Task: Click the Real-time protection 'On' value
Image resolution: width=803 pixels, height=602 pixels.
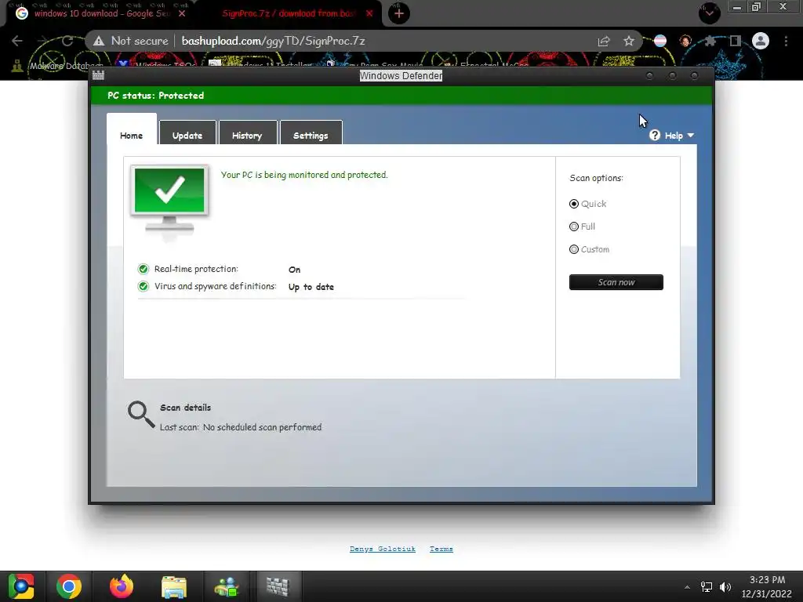Action: [x=295, y=270]
